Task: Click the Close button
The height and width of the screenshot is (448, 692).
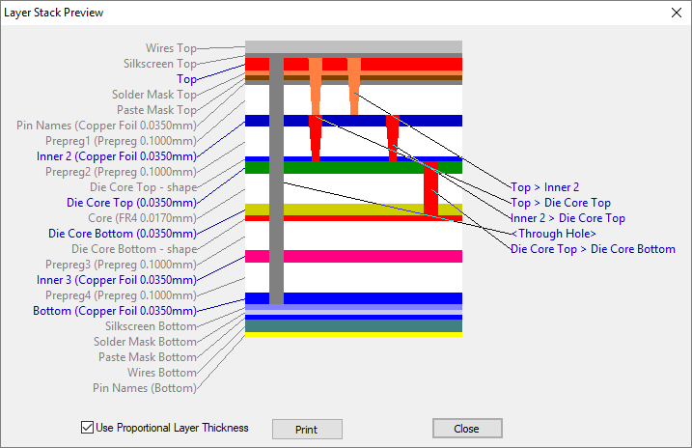Action: pos(466,428)
